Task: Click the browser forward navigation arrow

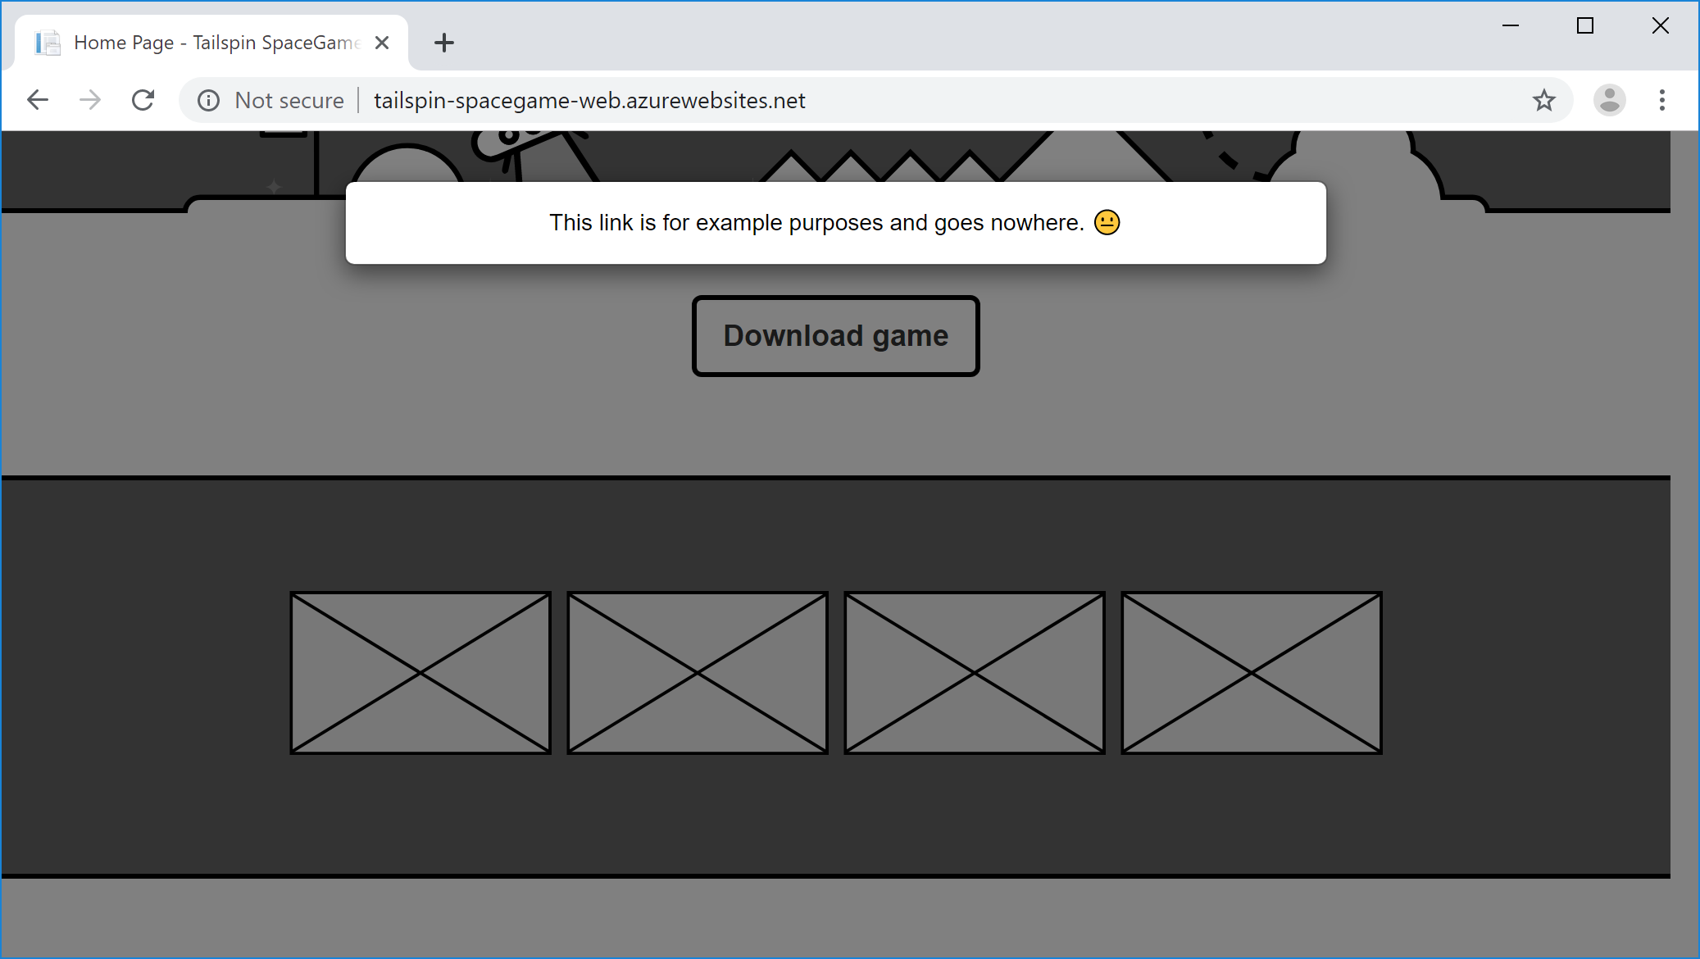Action: (x=90, y=99)
